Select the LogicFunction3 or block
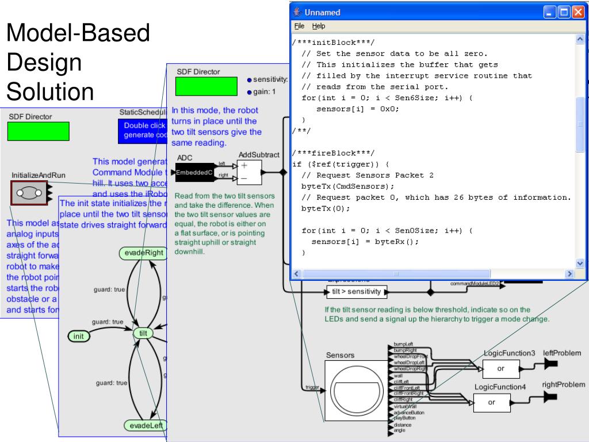 tap(501, 369)
